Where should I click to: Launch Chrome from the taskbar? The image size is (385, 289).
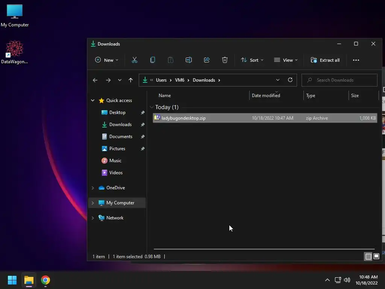(45, 280)
